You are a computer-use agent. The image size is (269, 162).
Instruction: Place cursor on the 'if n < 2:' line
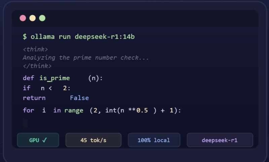point(47,88)
